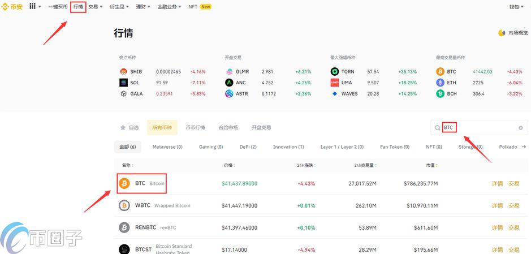Open the 行情 markets menu item
This screenshot has width=531, height=254.
[78, 7]
